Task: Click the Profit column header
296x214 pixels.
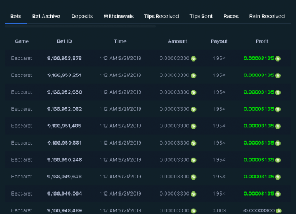Action: click(x=262, y=41)
